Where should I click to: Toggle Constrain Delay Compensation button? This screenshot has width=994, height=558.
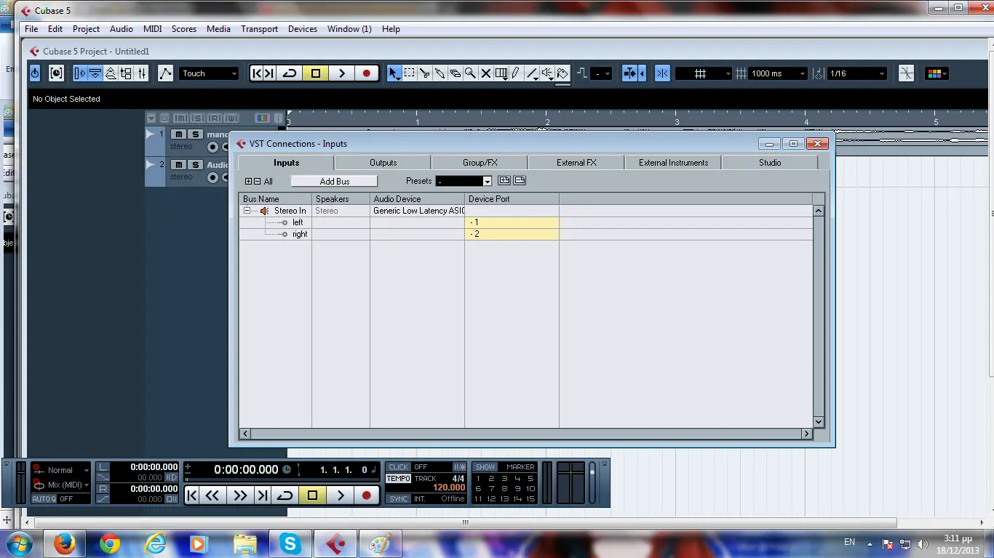click(56, 73)
